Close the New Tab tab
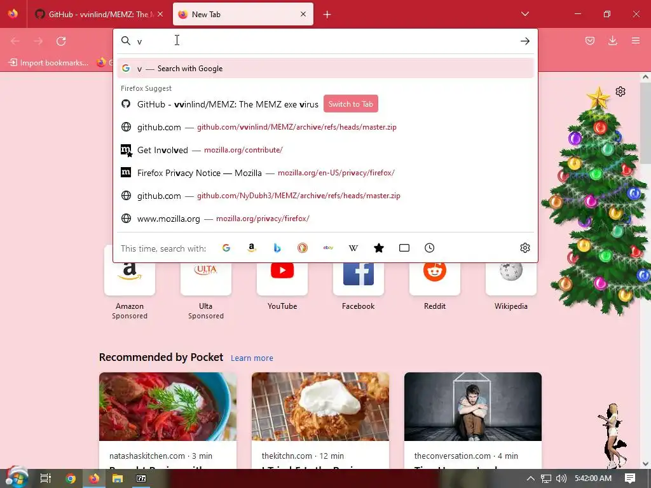 [x=303, y=14]
